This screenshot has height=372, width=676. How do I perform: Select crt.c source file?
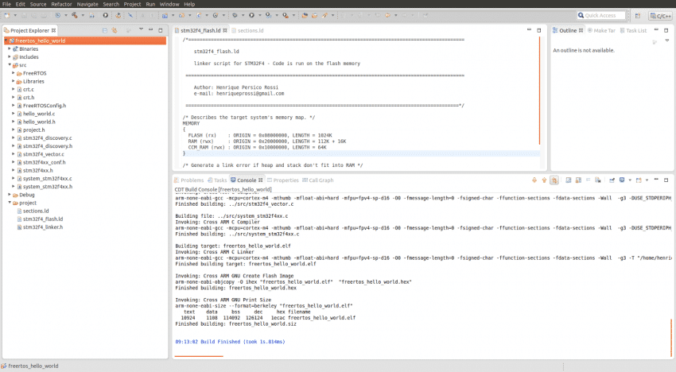point(29,90)
